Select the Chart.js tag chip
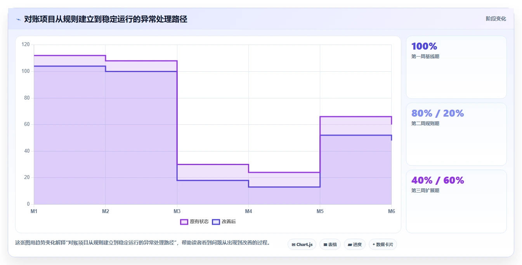Image resolution: width=522 pixels, height=265 pixels. click(302, 244)
